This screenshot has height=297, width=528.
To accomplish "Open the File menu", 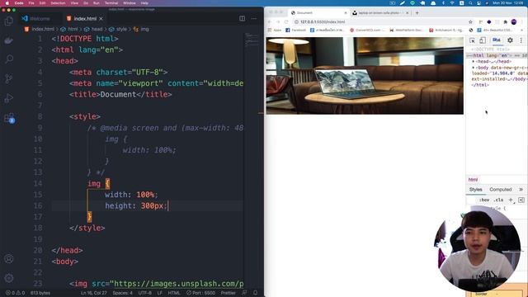I will (x=31, y=2).
